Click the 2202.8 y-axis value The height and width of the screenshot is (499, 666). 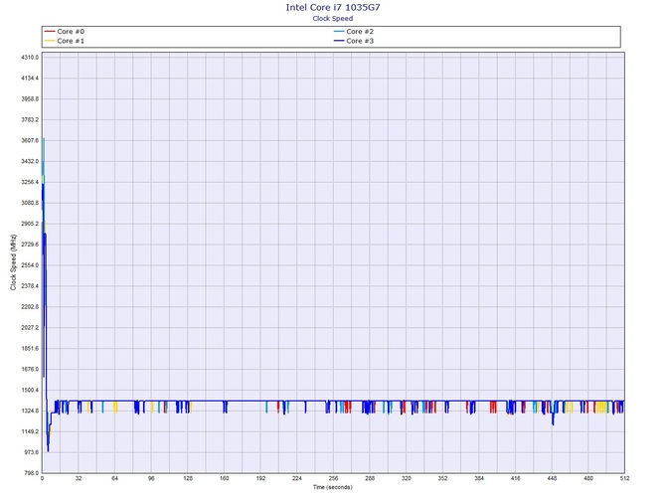[30, 307]
